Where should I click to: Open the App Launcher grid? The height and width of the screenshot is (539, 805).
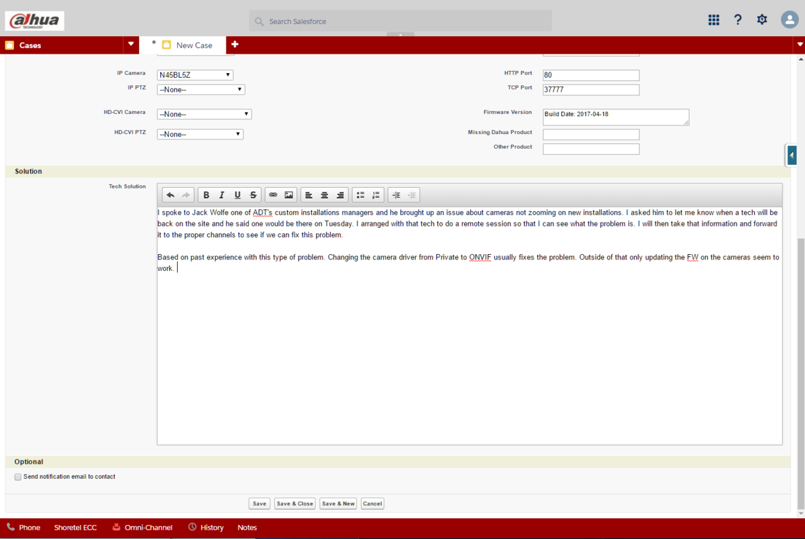tap(714, 20)
